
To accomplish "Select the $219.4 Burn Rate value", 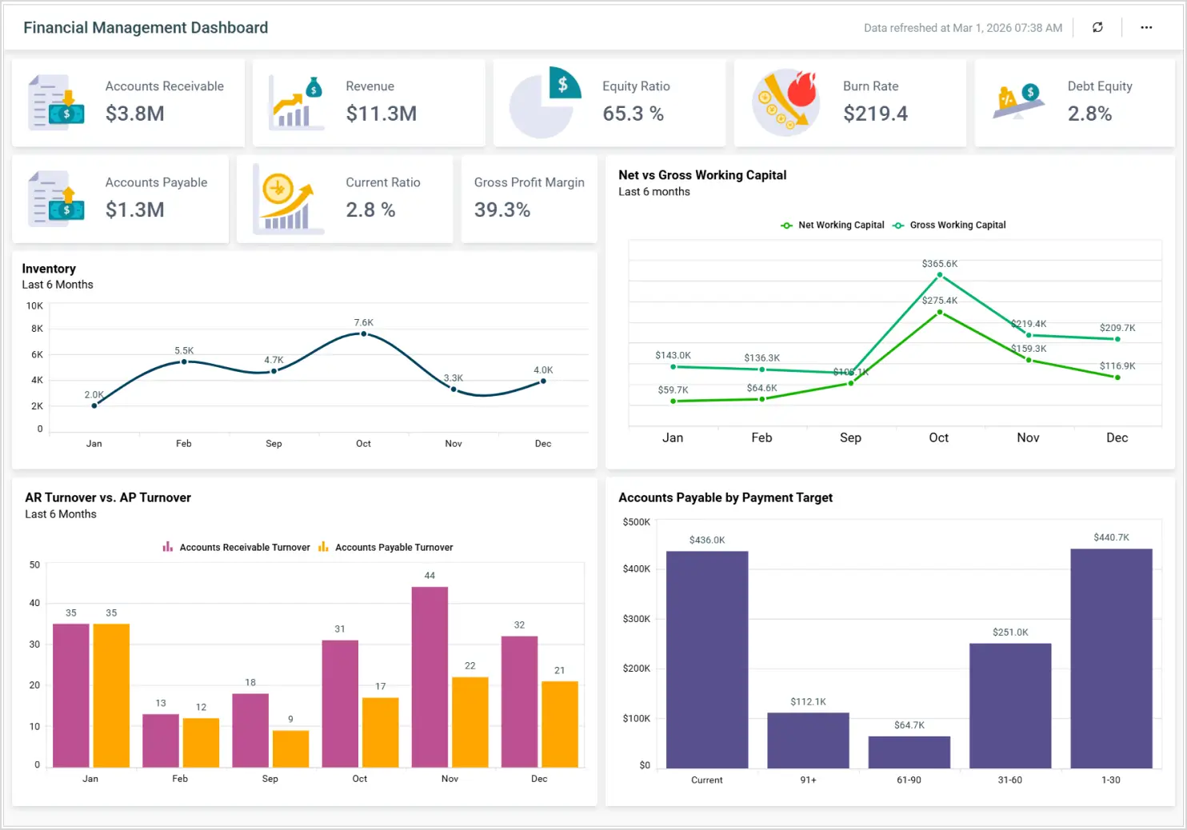I will pyautogui.click(x=876, y=114).
